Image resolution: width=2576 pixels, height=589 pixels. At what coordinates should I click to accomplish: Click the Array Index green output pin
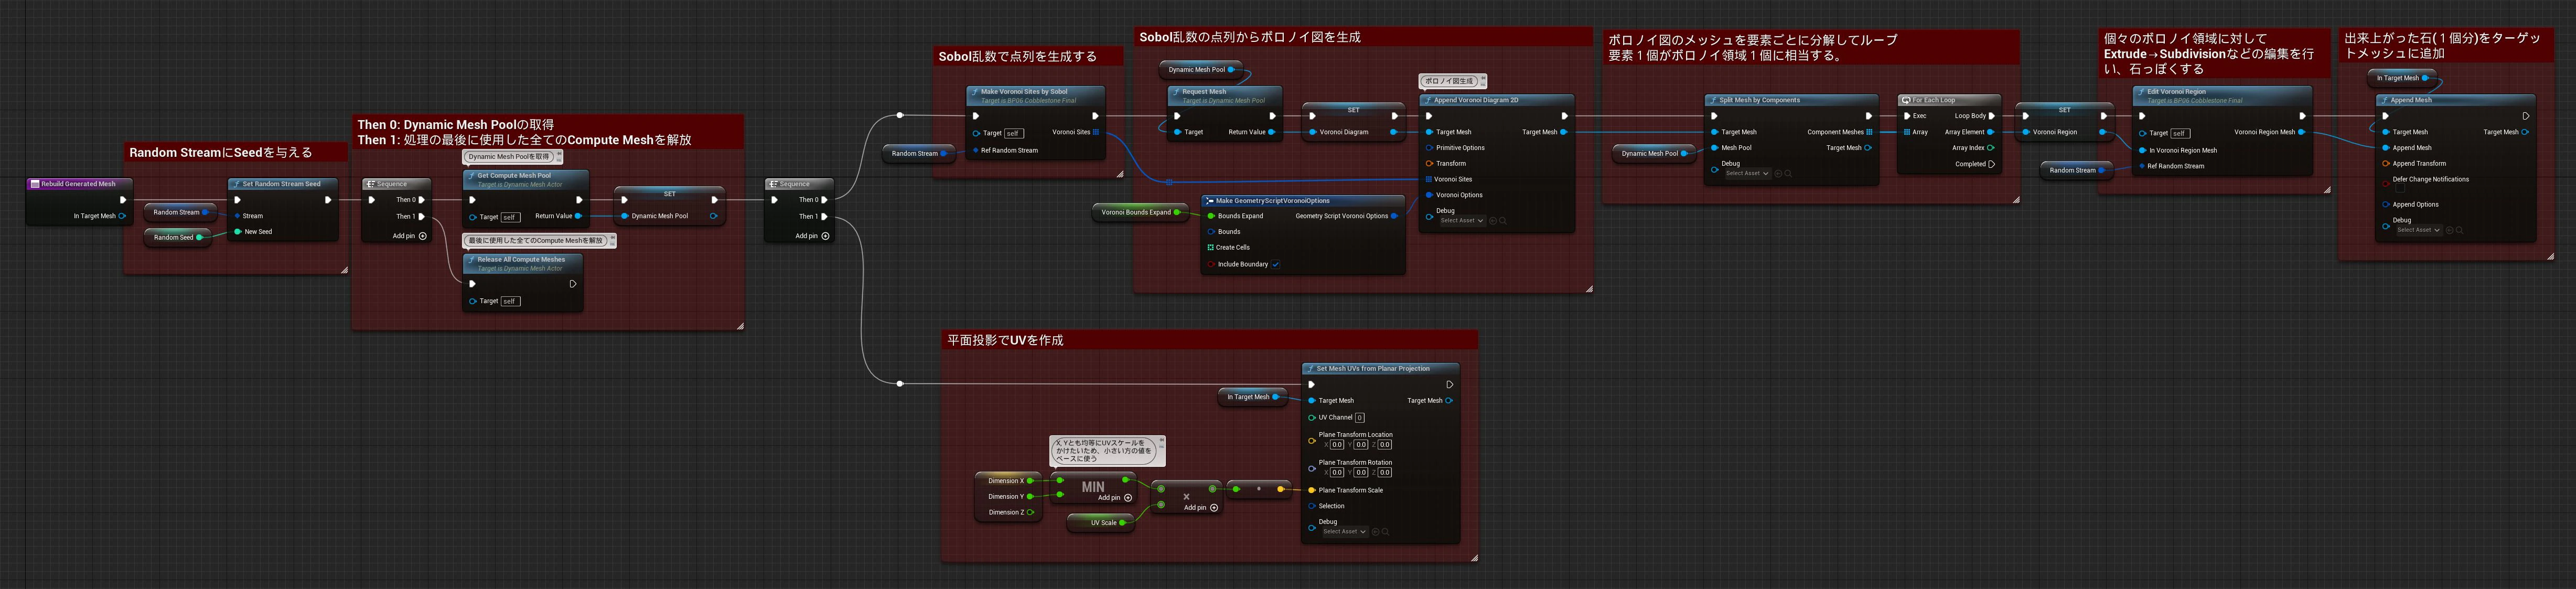1991,148
